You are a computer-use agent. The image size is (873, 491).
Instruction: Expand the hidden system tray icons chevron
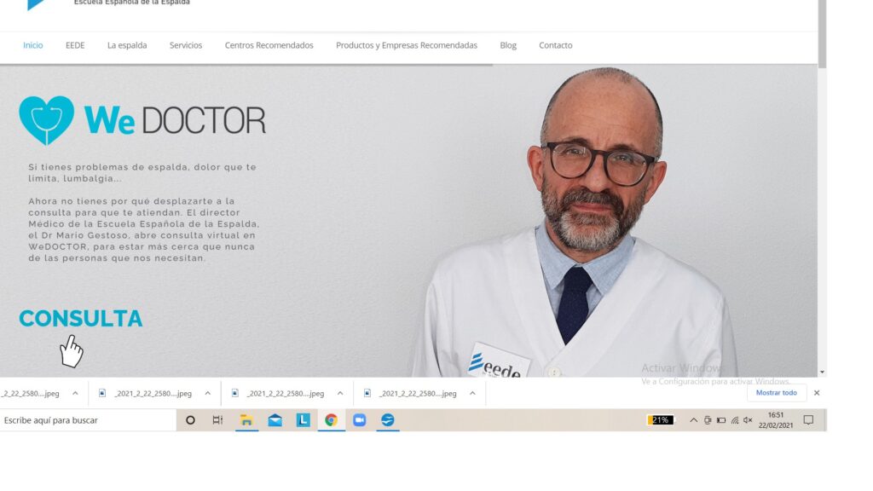click(x=693, y=420)
